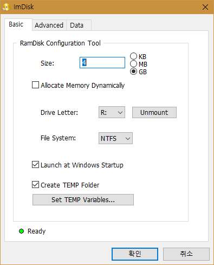Open the Drive Letter dropdown
The height and width of the screenshot is (265, 214).
[112, 112]
